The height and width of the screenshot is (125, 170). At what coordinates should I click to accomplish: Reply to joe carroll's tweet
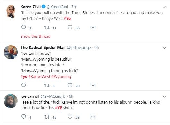click(x=24, y=117)
